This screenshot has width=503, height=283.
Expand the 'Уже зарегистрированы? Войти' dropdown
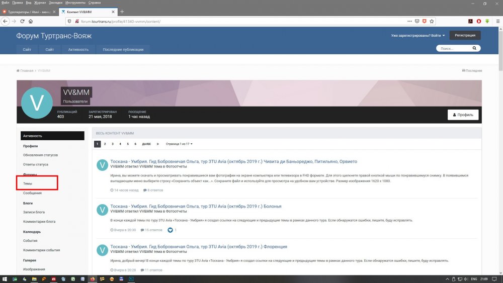418,36
